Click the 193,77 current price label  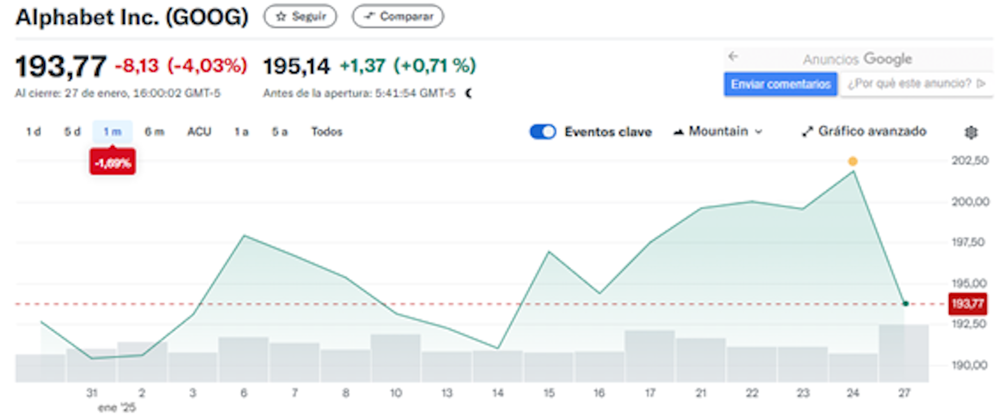967,303
